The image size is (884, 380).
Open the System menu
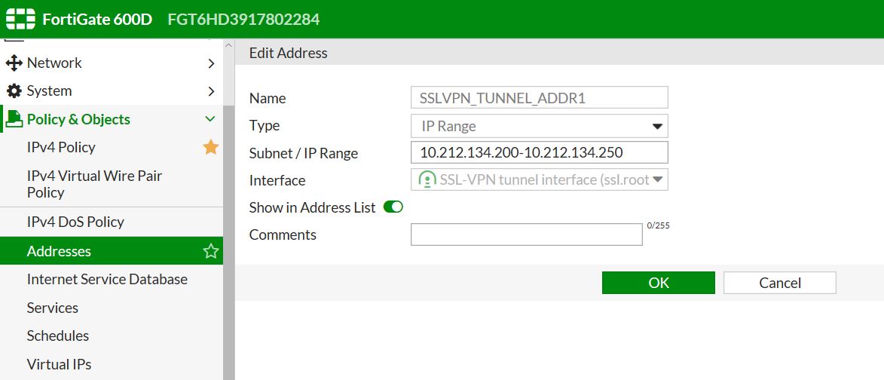(112, 90)
